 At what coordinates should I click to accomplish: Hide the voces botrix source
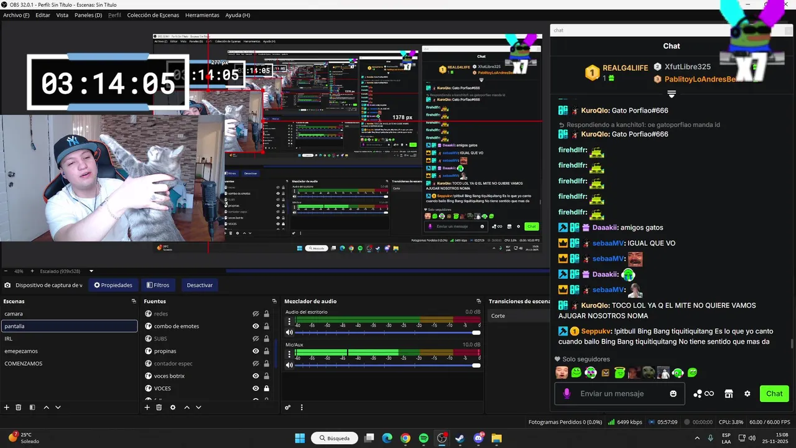pyautogui.click(x=256, y=376)
